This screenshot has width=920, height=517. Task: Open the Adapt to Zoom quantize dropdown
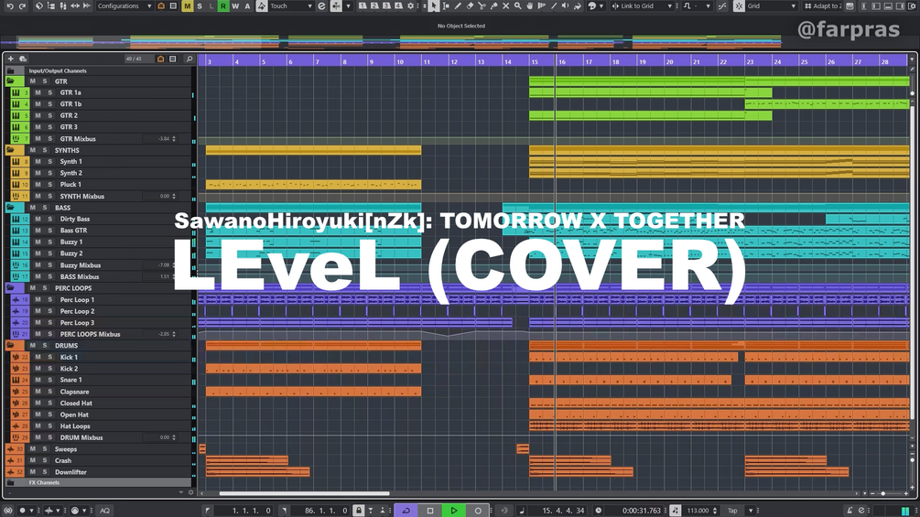coord(823,5)
